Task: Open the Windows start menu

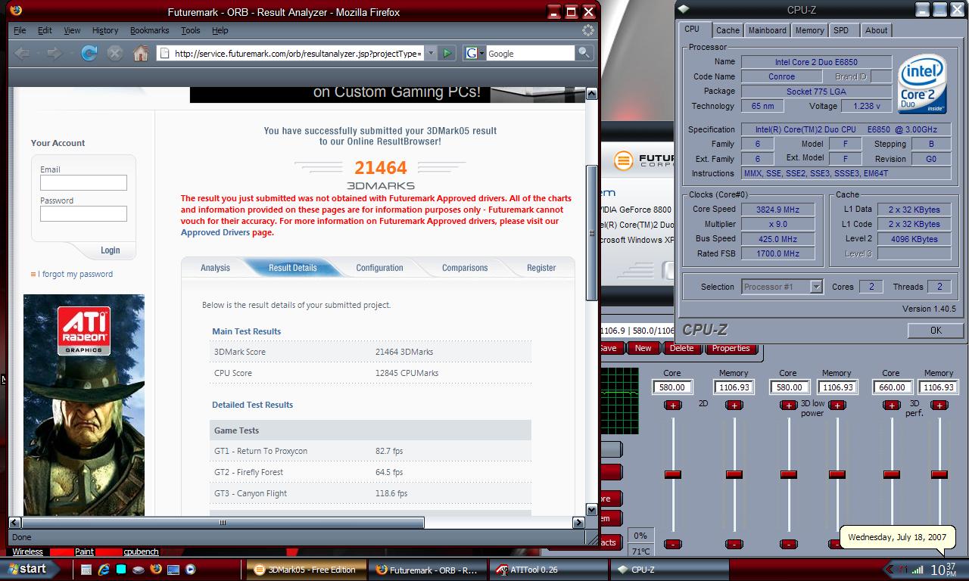Action: pyautogui.click(x=28, y=569)
